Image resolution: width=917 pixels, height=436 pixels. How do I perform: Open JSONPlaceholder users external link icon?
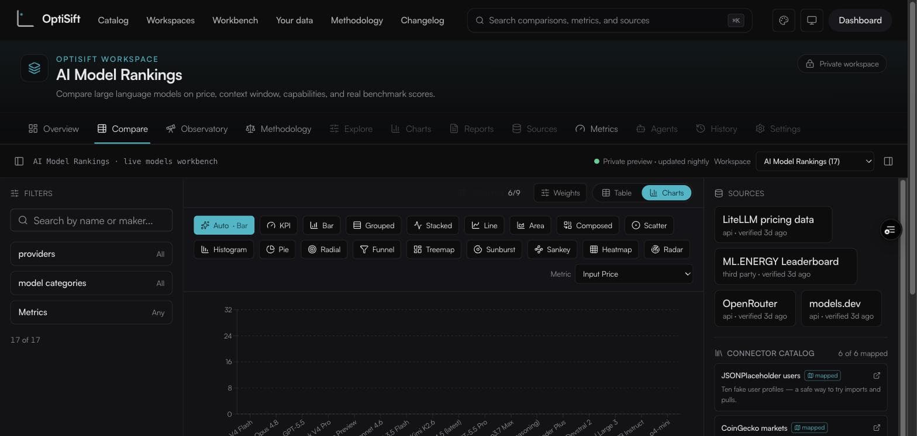click(877, 375)
